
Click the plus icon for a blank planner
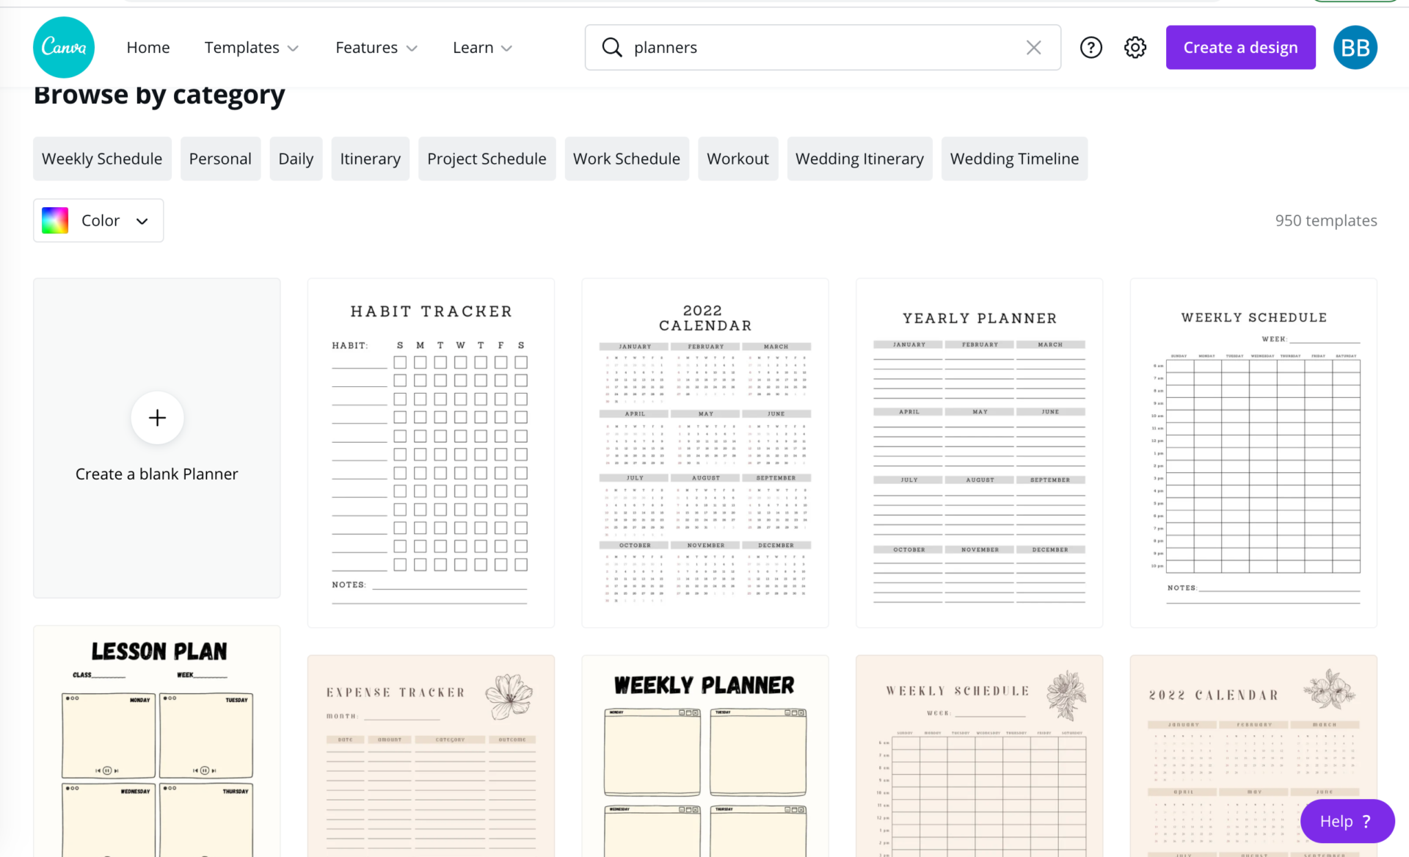[157, 418]
